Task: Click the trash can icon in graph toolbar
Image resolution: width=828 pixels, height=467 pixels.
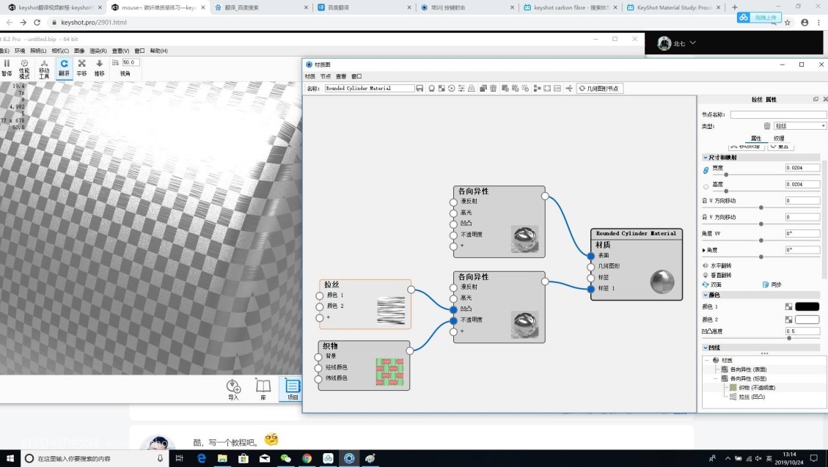Action: [x=494, y=89]
